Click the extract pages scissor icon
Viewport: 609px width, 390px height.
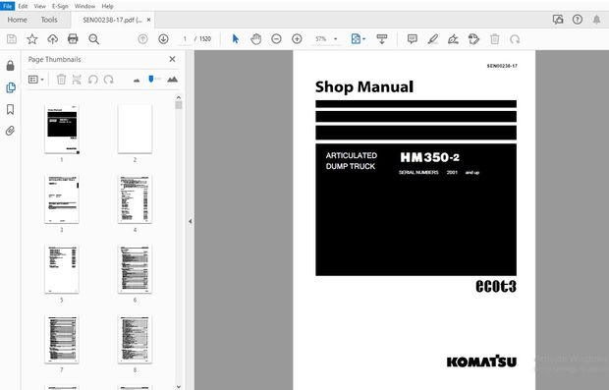pos(77,80)
